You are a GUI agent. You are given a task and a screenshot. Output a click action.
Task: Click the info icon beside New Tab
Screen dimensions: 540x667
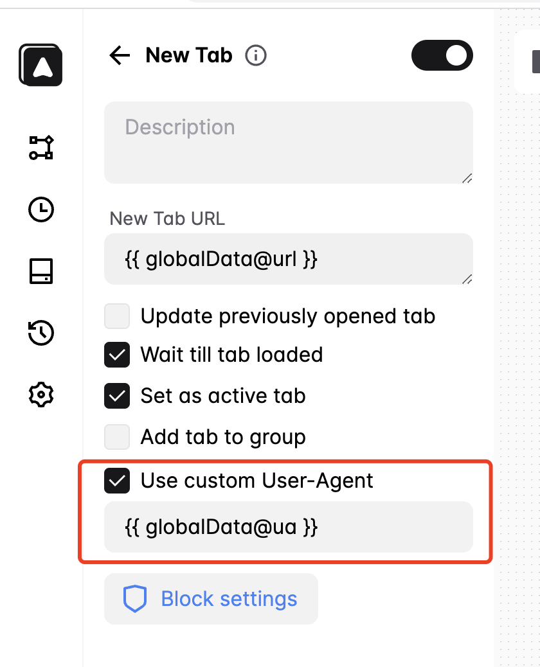tap(255, 55)
